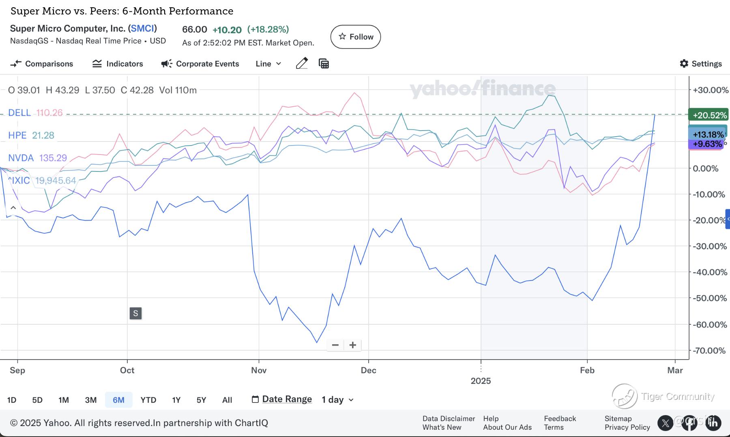Show Corporate Events options

[x=200, y=64]
